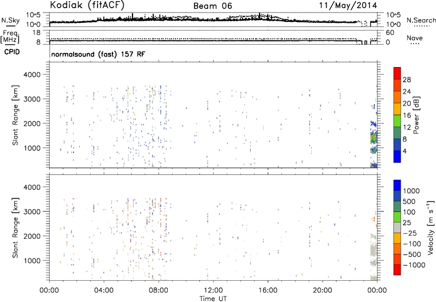Pick the bright blue bottom Power colorbar segment
The width and height of the screenshot is (436, 302).
click(x=397, y=156)
